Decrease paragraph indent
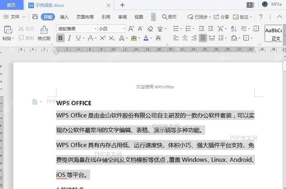Screen dimensions: 286x189 coord(202,29)
